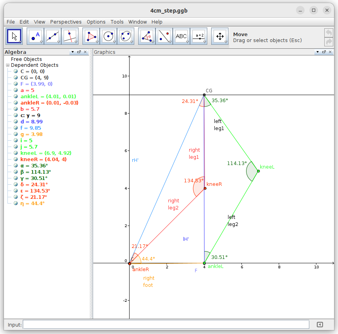The height and width of the screenshot is (334, 338).
Task: Click the ankleL point on the x-axis
Action: pyautogui.click(x=204, y=263)
